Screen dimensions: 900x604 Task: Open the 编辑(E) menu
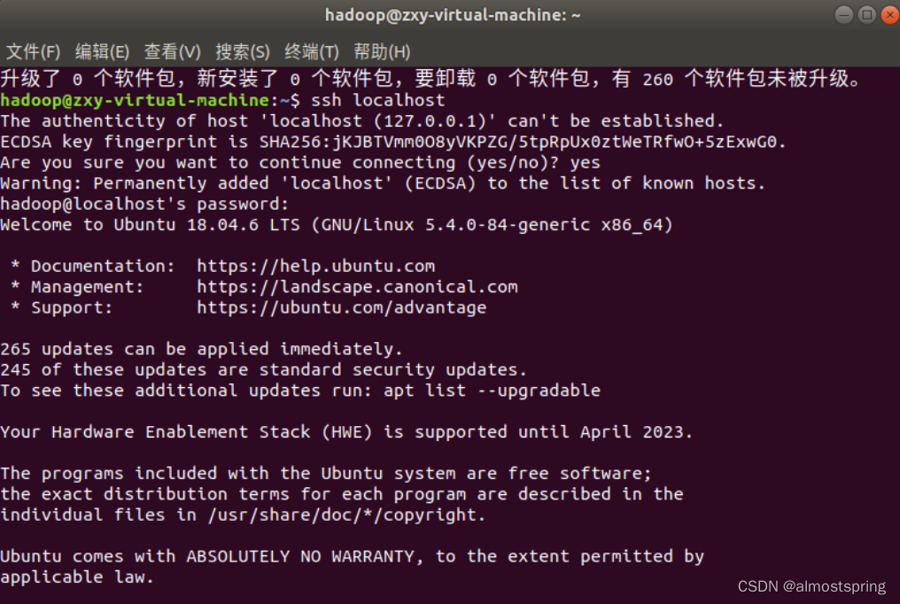[x=102, y=51]
